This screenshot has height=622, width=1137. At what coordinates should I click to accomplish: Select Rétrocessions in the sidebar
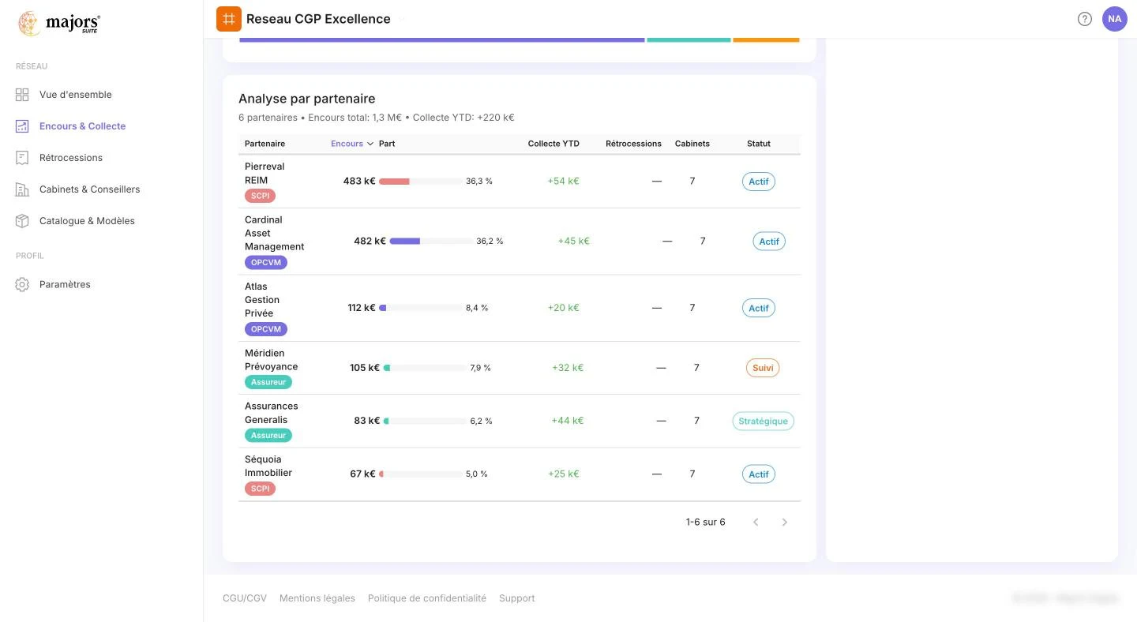71,158
